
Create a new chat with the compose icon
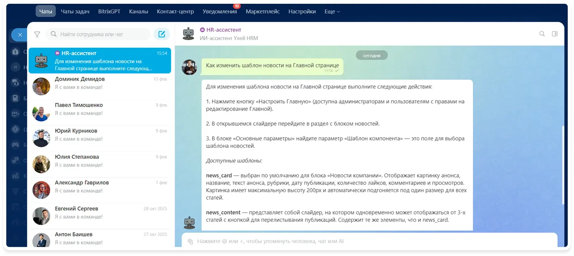tap(162, 34)
